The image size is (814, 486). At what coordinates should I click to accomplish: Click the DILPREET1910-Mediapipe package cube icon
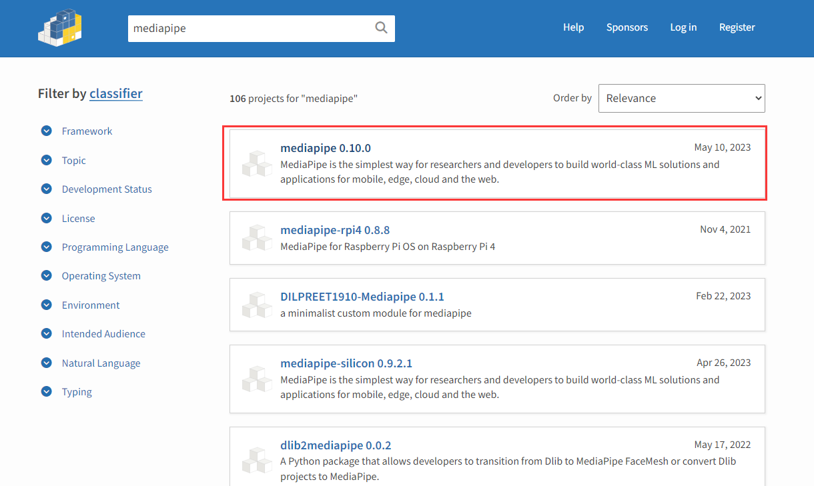click(257, 305)
